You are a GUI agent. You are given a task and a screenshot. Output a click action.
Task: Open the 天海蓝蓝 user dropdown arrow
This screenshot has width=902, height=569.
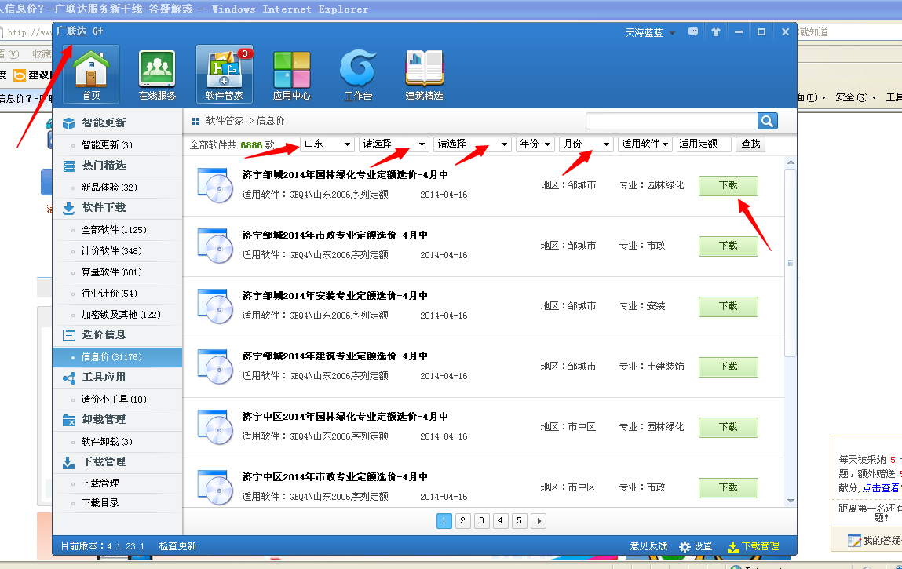[672, 33]
